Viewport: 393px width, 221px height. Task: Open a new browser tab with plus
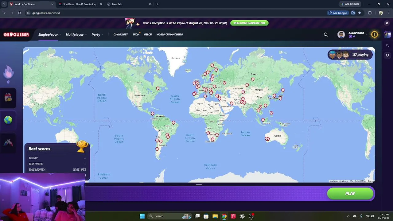pos(157,4)
